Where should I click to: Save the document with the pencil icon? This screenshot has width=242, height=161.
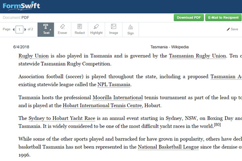(232, 29)
